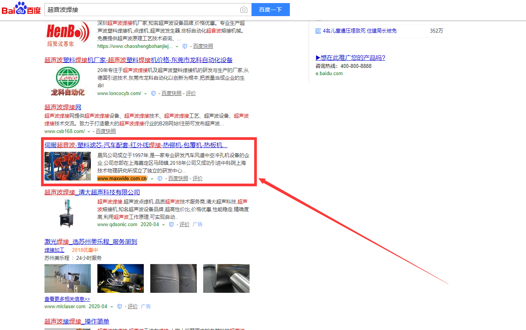This screenshot has height=330, width=526.
Task: Click the Baidu logo
Action: 21,9
